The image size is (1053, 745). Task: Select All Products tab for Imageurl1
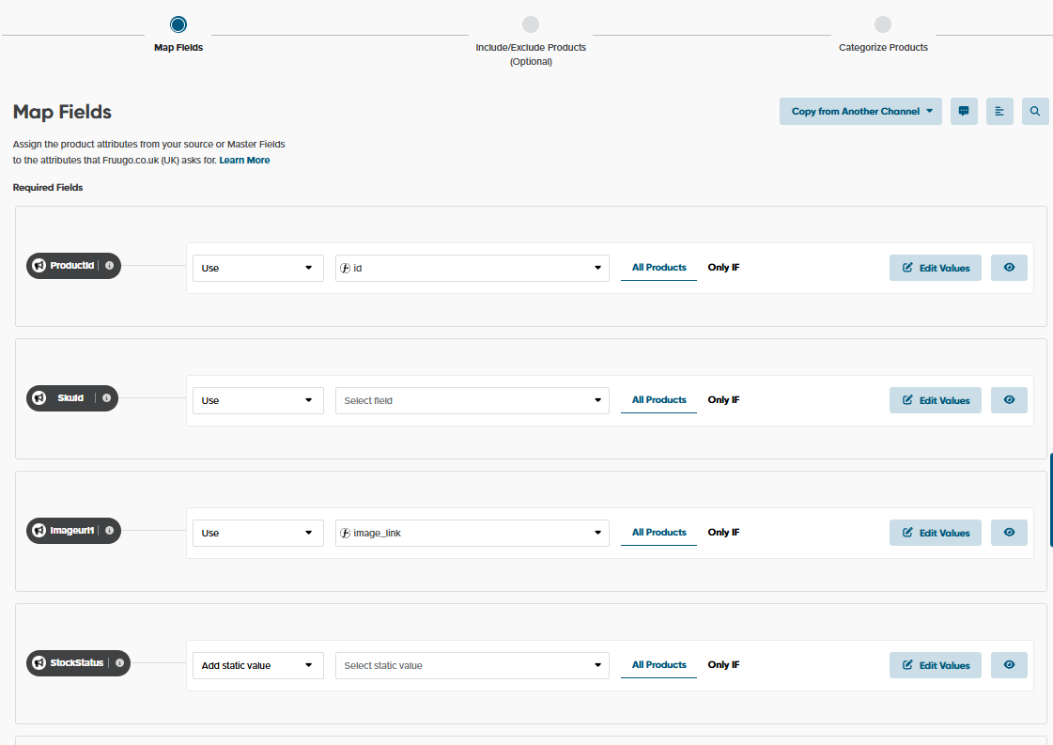[658, 533]
